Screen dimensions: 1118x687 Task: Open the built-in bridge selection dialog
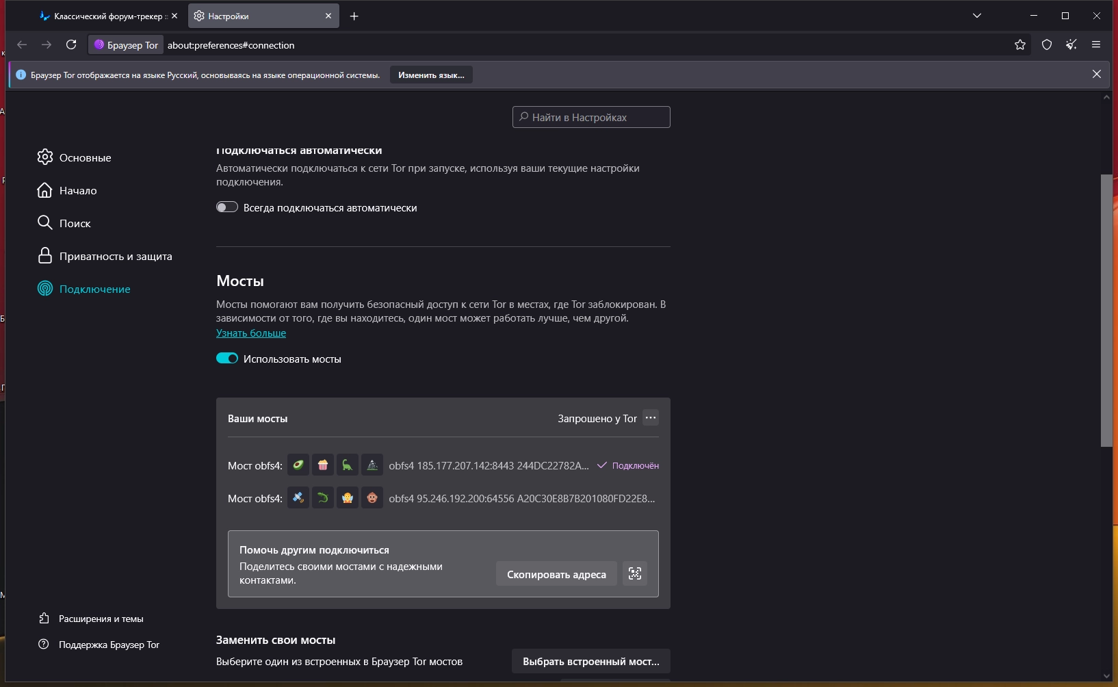pos(590,661)
